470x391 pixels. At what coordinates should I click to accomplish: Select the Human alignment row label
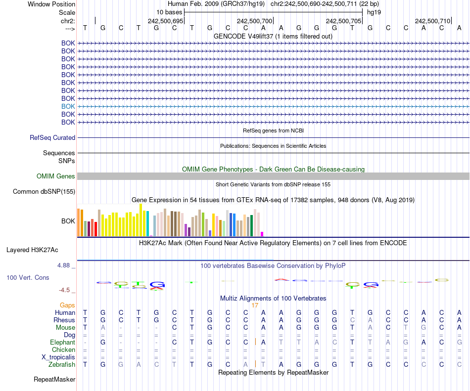pyautogui.click(x=65, y=312)
